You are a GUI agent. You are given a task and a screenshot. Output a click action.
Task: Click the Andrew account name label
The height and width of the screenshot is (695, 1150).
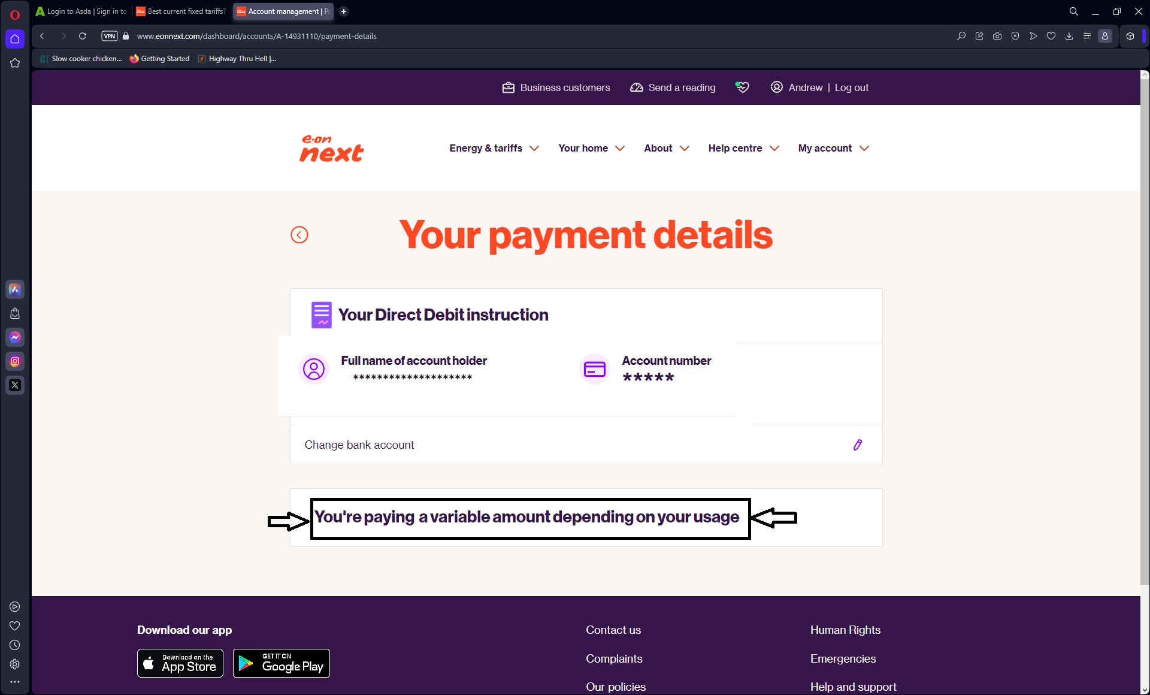coord(804,87)
